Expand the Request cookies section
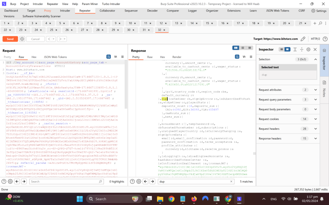Image resolution: width=329 pixels, height=205 pixels. (x=316, y=119)
